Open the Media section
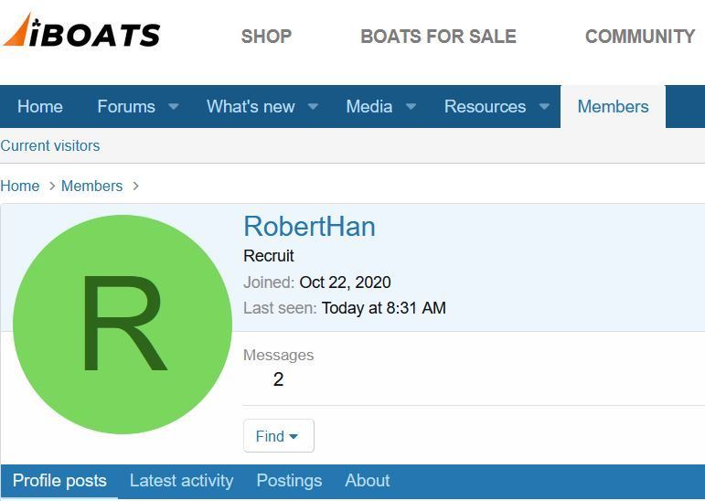Viewport: 705px width, 501px height. coord(369,107)
